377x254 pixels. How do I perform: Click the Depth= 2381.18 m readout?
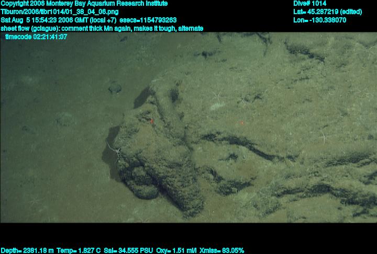pos(25,250)
